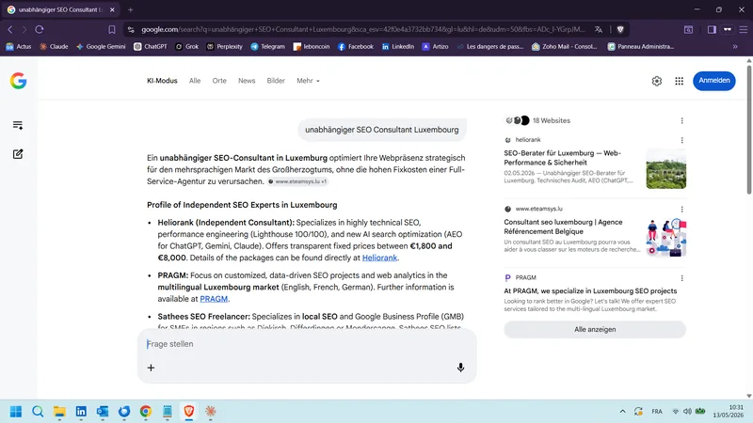Click the URL address bar
Screen dimensions: 753x423
(363, 29)
